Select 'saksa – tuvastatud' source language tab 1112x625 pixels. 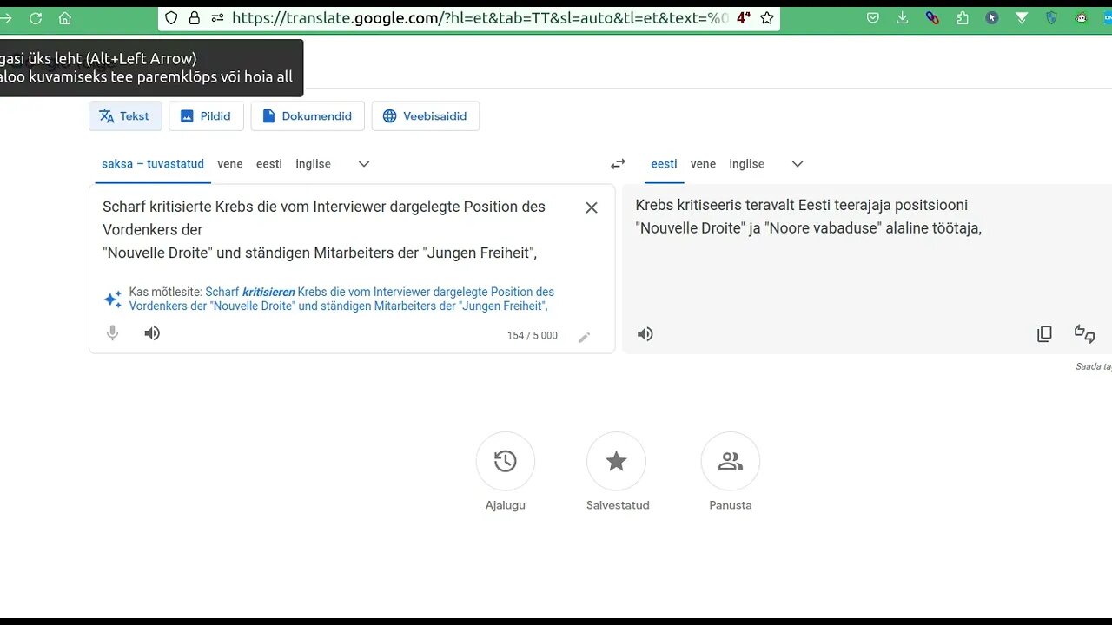click(x=153, y=164)
